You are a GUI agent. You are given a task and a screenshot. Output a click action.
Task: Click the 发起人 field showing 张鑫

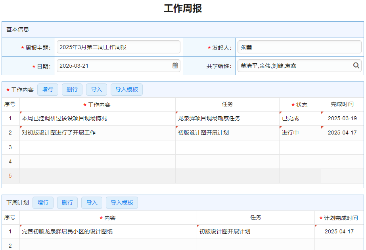298,47
